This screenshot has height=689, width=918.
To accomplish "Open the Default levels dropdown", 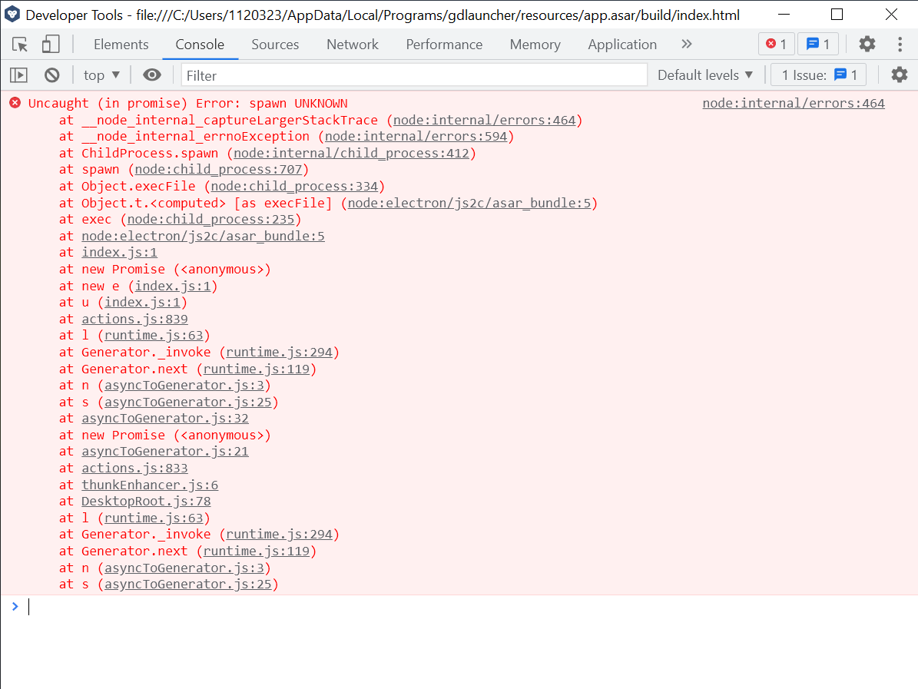I will [x=705, y=75].
